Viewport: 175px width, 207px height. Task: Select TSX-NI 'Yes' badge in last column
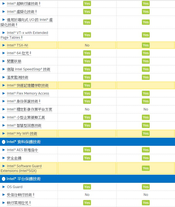click(146, 45)
